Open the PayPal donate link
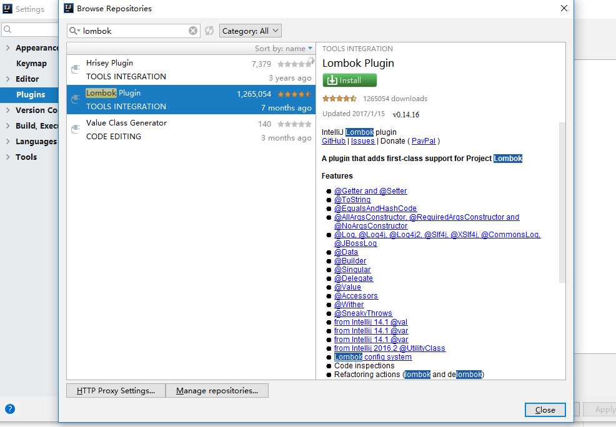Image resolution: width=616 pixels, height=427 pixels. tap(424, 141)
